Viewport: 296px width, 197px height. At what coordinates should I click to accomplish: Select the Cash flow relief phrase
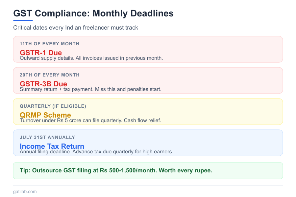142,120
